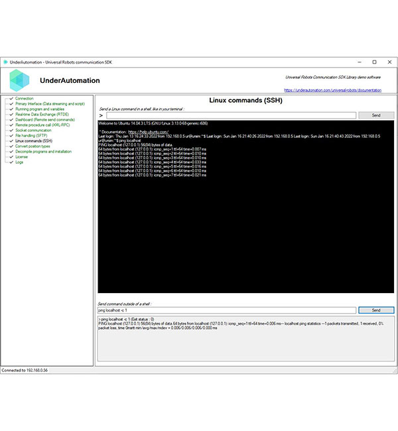Open the Logs item
Image resolution: width=398 pixels, height=431 pixels.
coord(19,162)
